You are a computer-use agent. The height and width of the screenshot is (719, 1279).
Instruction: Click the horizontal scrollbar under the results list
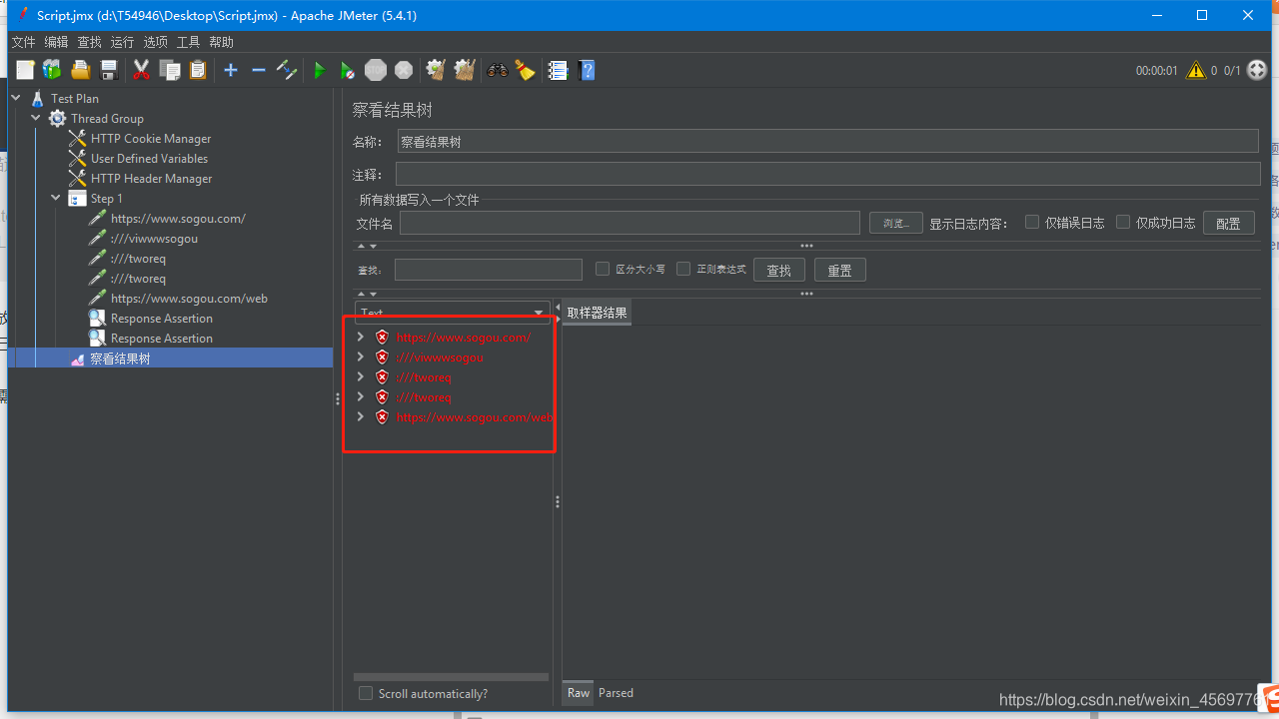point(451,677)
